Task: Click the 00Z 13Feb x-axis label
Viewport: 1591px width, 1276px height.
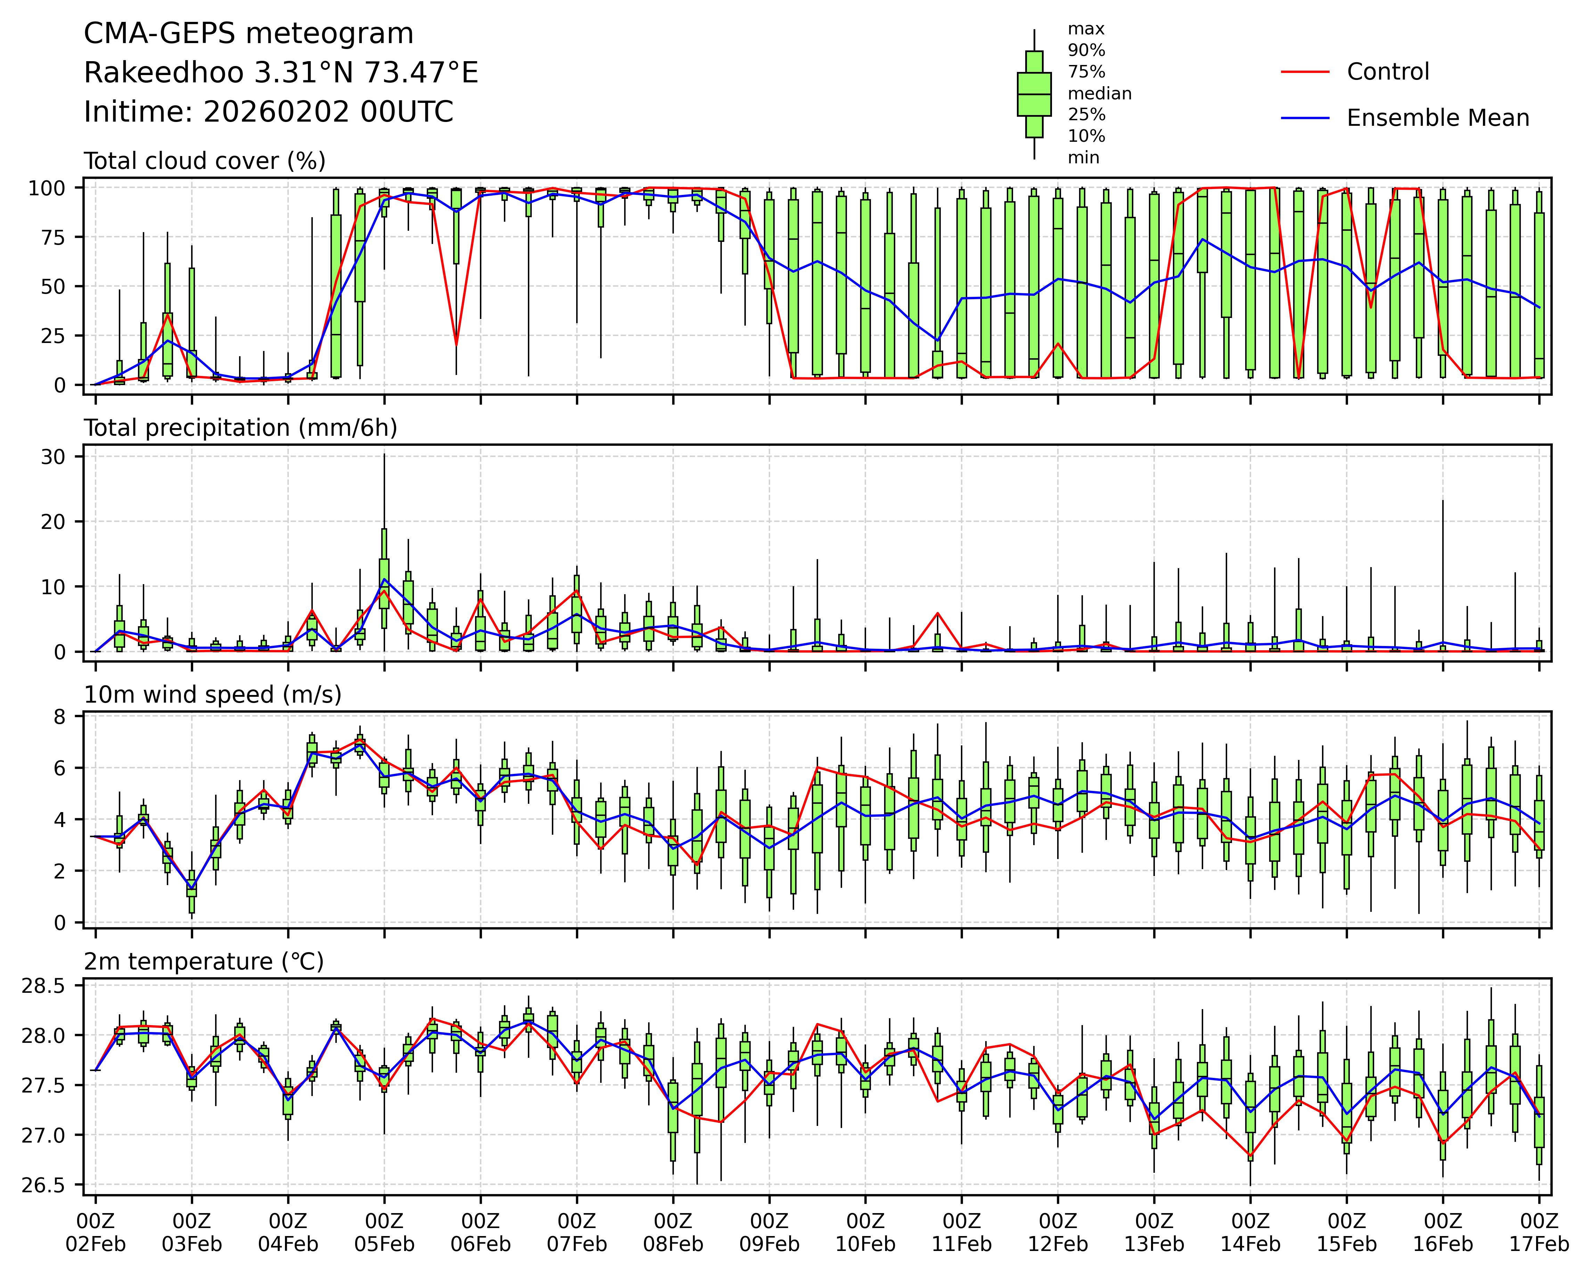Action: (x=1154, y=1232)
